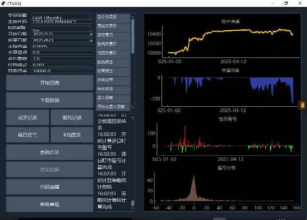The image size is (307, 220).
Task: Click the 手续费率 commission rate field
Action: pyautogui.click(x=62, y=46)
